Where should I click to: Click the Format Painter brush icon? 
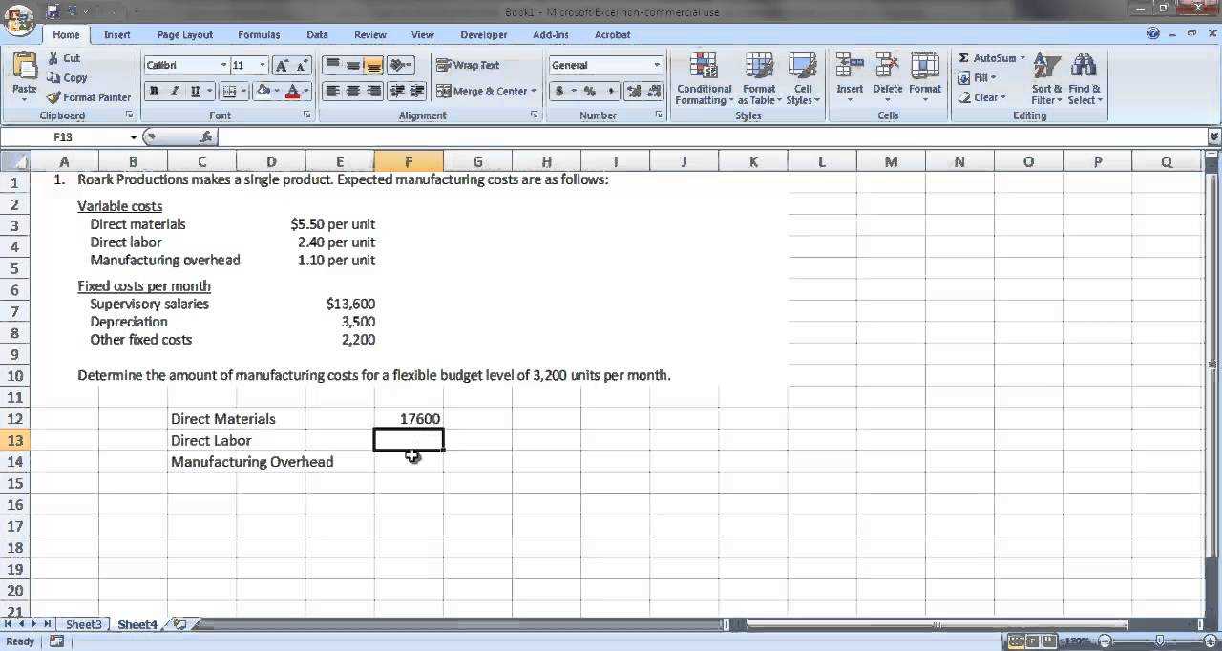click(54, 97)
